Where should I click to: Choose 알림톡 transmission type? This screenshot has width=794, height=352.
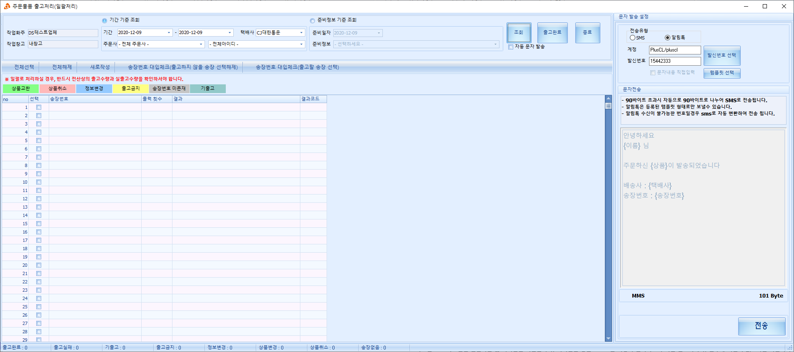tap(667, 38)
